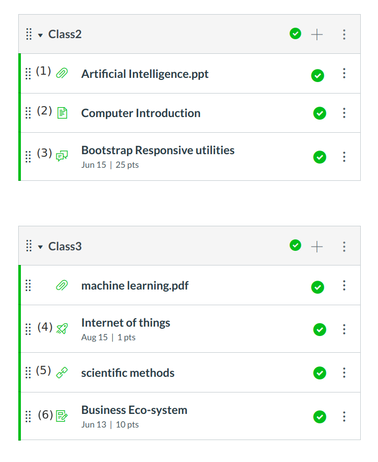Open the Class2 module options kebab menu
The image size is (378, 462).
coord(344,34)
